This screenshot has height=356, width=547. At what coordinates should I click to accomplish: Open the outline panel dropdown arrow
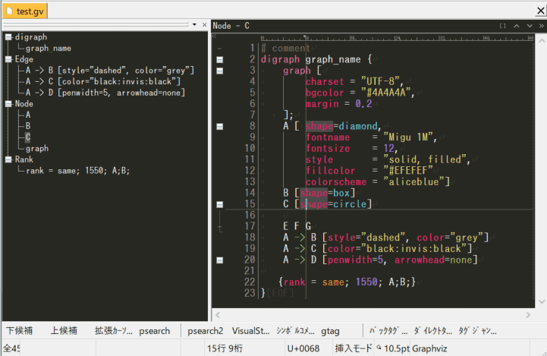point(194,25)
